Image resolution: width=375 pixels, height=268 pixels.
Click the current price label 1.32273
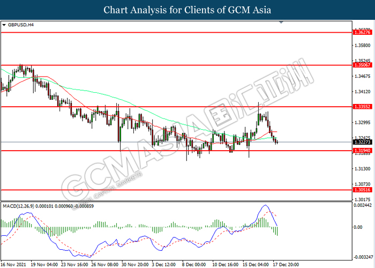coord(362,142)
